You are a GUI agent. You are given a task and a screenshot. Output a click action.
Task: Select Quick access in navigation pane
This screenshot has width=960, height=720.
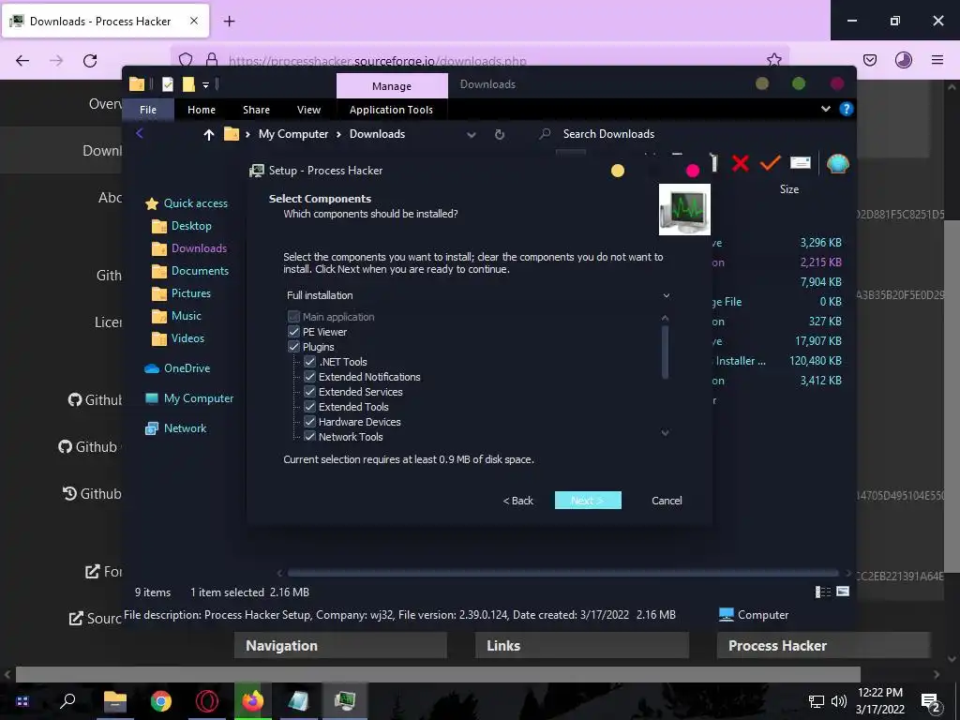tap(195, 203)
